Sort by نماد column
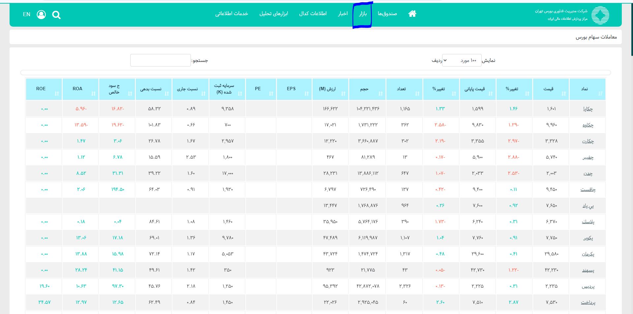This screenshot has width=633, height=314. pyautogui.click(x=588, y=89)
